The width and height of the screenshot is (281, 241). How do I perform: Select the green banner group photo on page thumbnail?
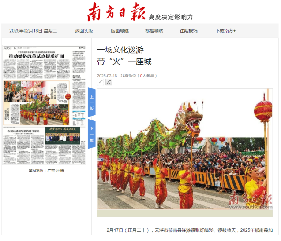[x=63, y=136]
